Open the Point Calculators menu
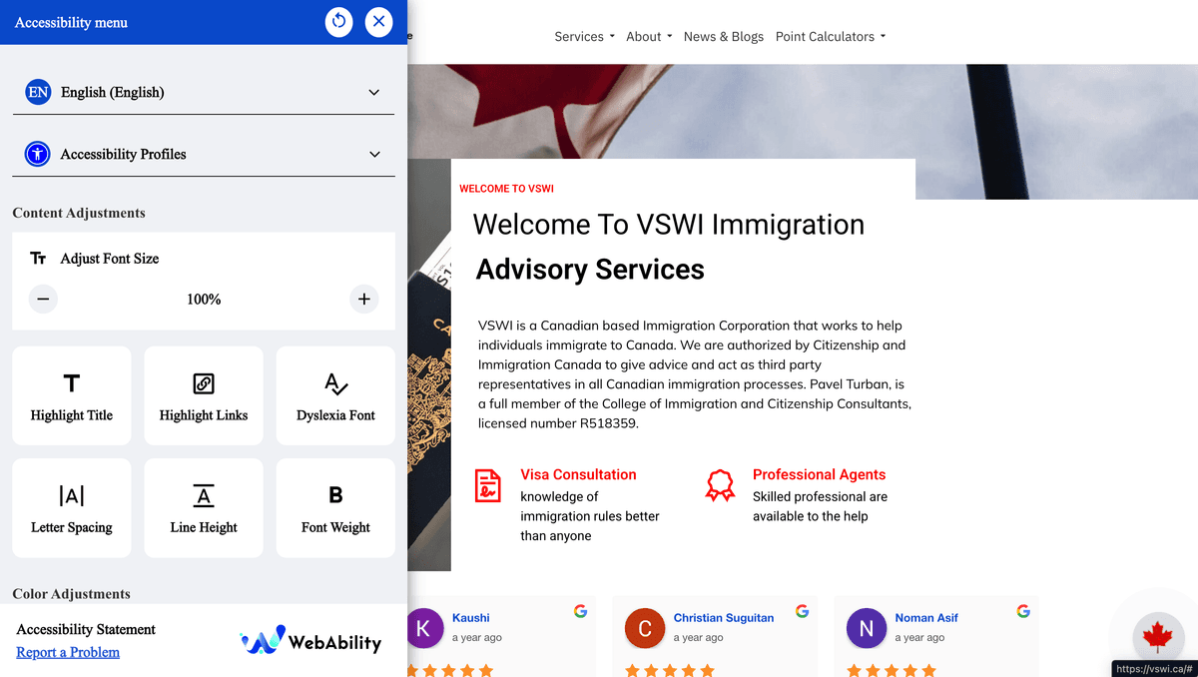The image size is (1198, 677). click(x=831, y=37)
